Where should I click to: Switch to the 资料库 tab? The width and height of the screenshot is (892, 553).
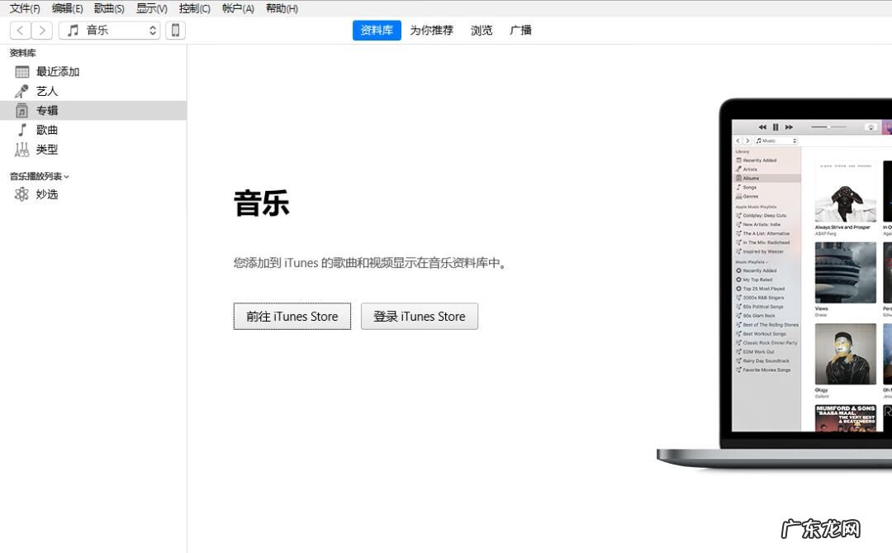[377, 31]
